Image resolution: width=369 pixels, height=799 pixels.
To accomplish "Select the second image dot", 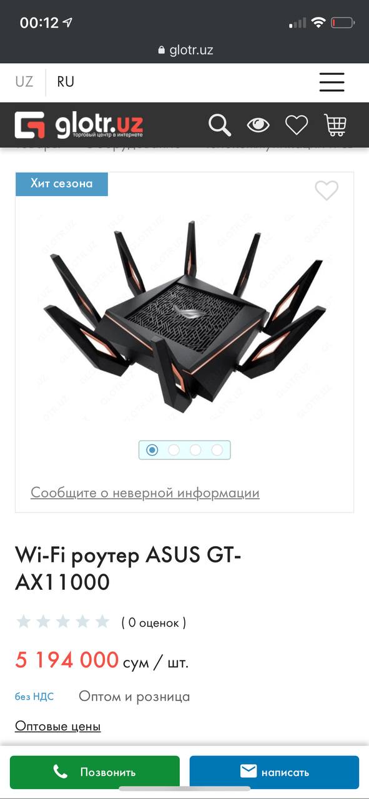I will [174, 450].
